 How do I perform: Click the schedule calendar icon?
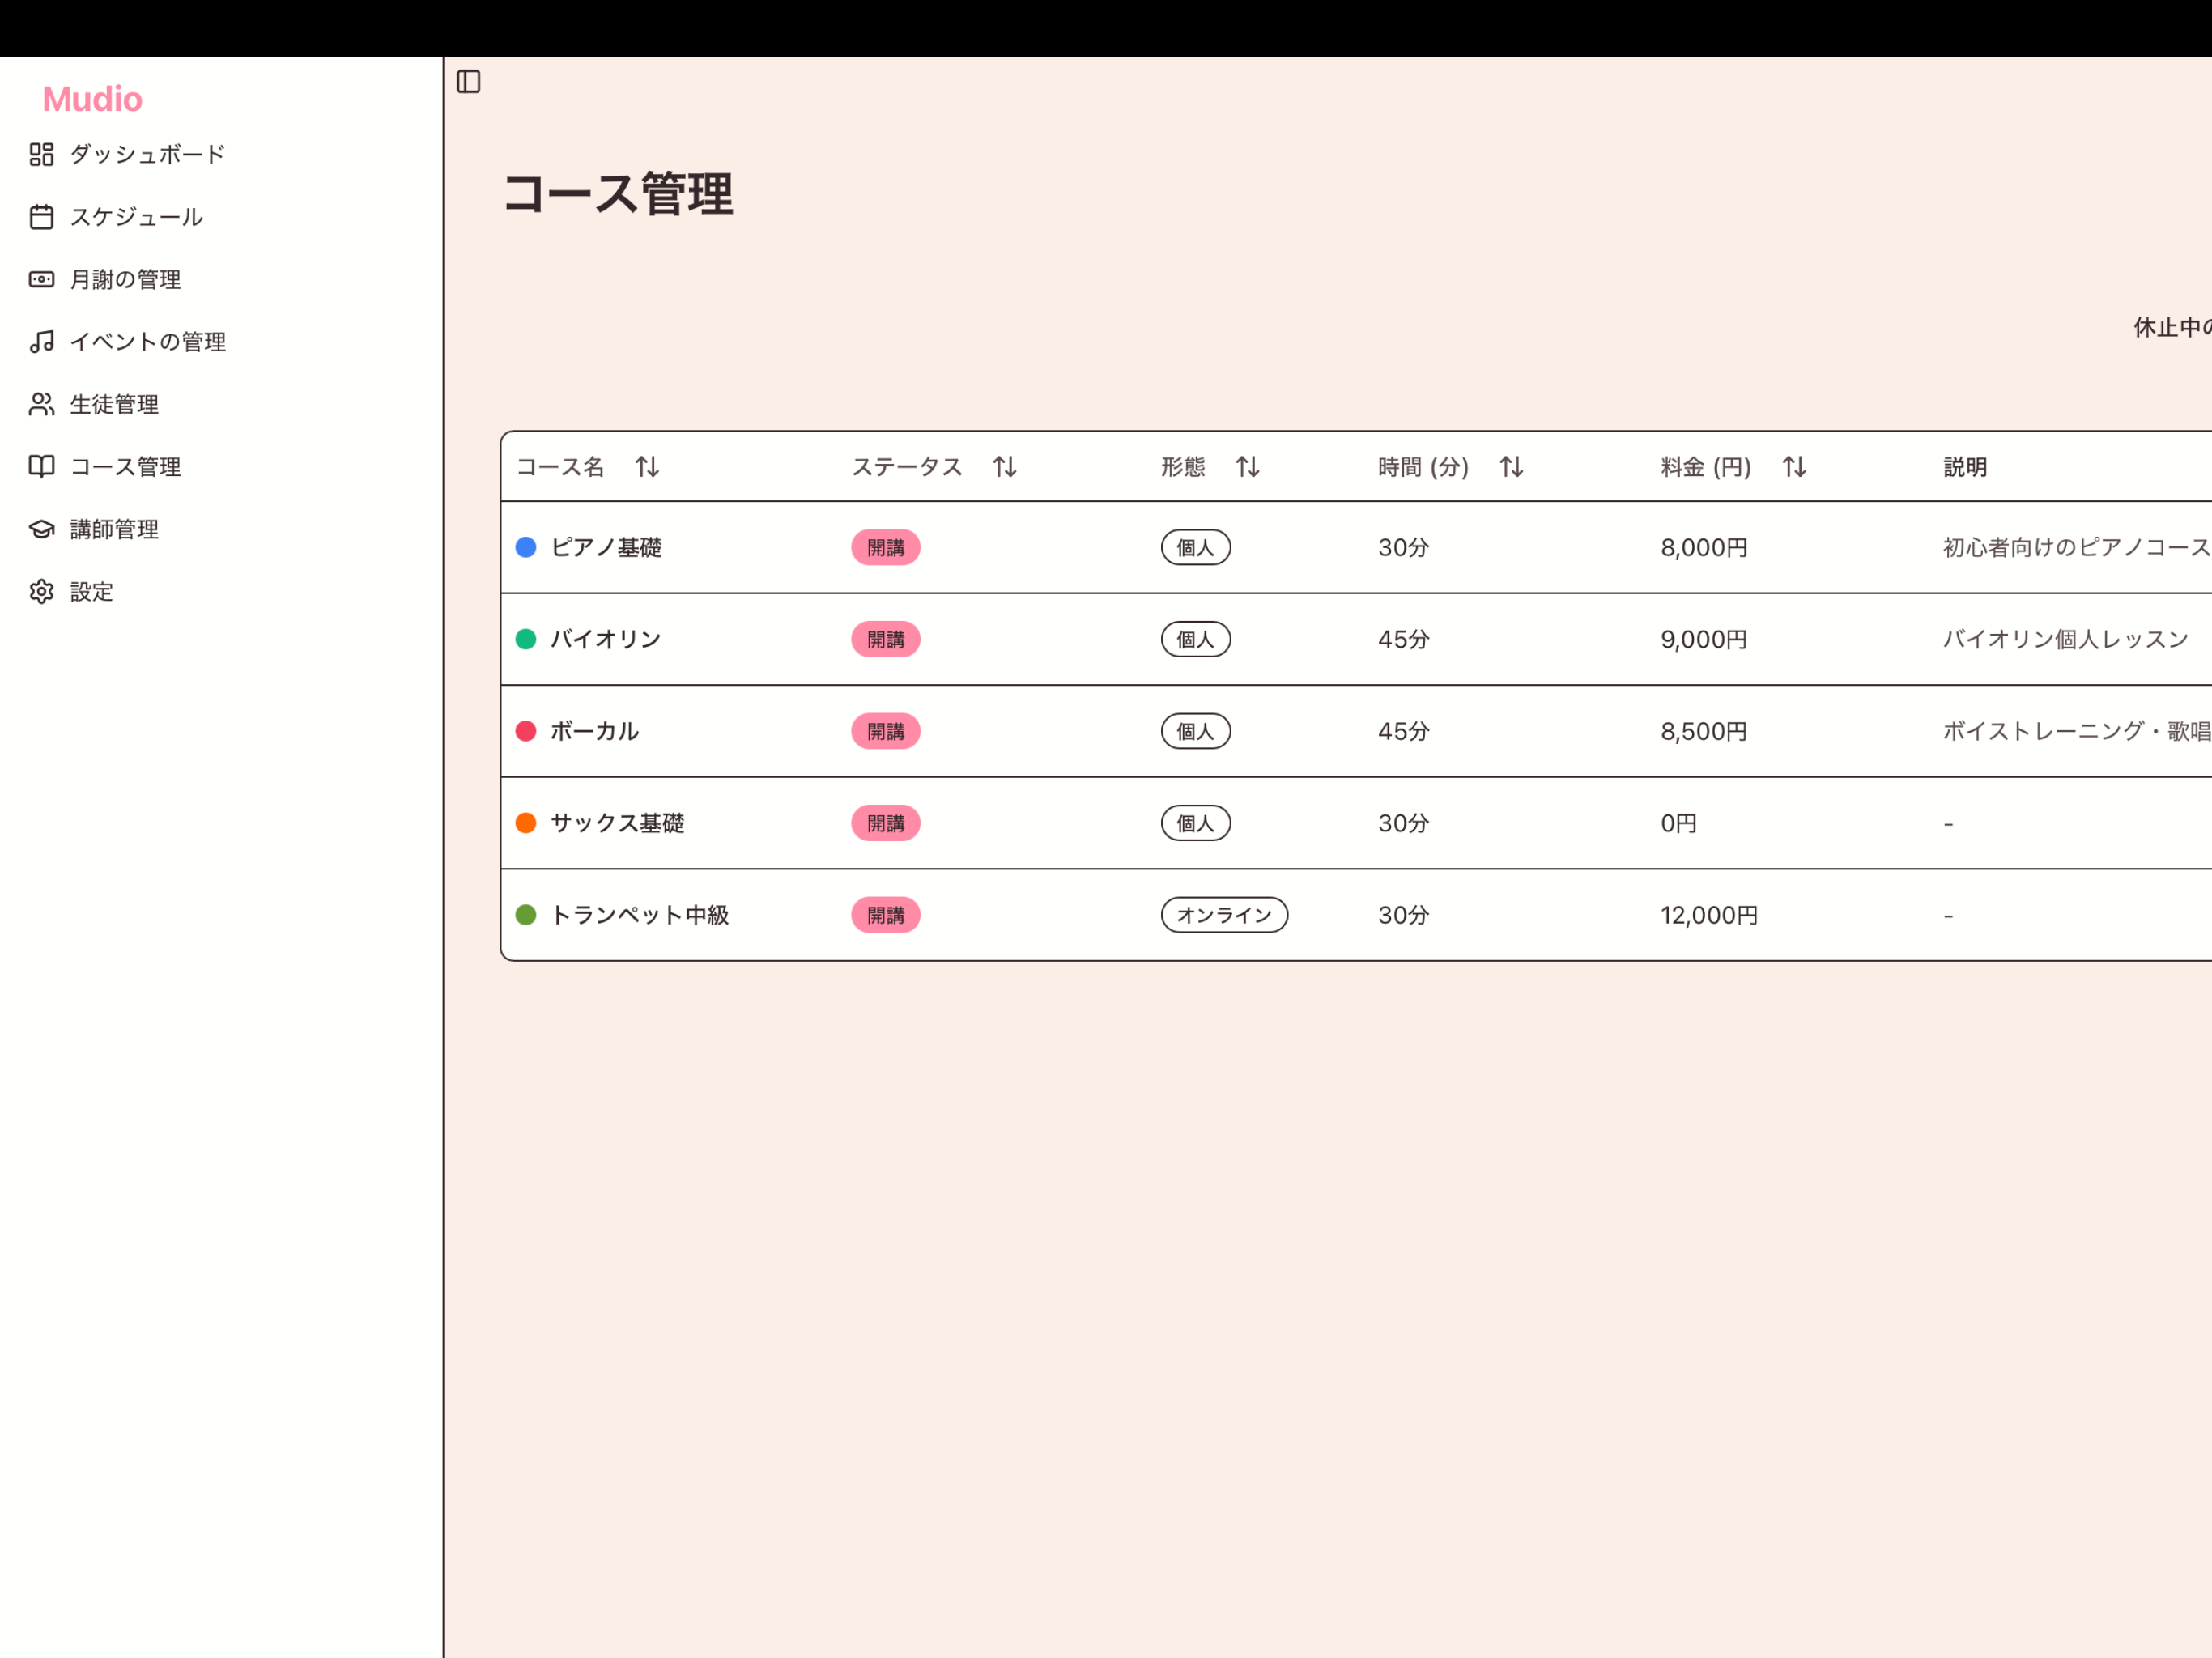41,217
